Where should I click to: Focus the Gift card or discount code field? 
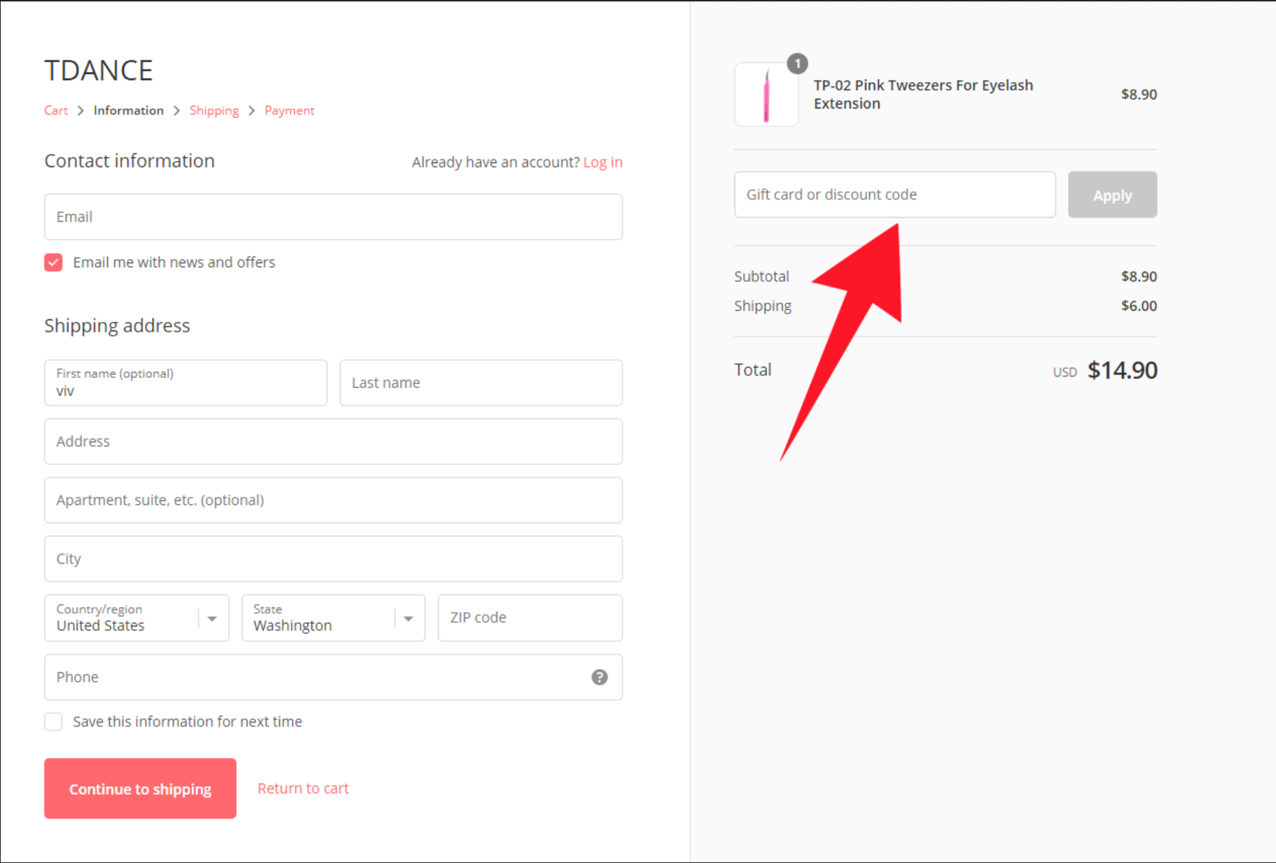tap(894, 195)
